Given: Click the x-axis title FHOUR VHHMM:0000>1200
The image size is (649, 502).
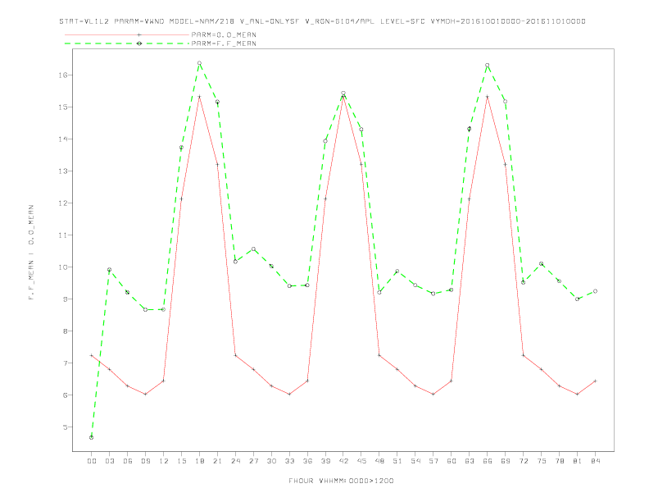Looking at the screenshot, I should point(341,481).
